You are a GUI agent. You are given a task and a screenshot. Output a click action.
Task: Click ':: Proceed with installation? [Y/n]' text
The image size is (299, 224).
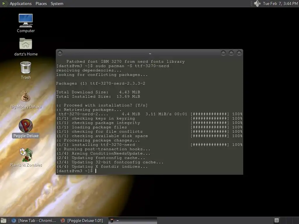(102, 105)
